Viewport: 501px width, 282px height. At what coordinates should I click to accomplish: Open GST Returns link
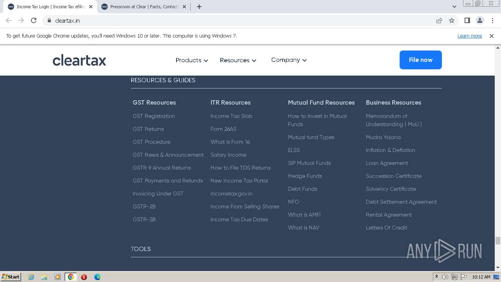(148, 129)
